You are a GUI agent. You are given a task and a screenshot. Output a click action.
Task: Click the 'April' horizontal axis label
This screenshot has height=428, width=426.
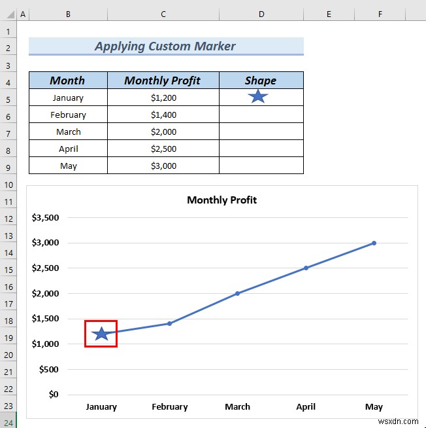[306, 406]
